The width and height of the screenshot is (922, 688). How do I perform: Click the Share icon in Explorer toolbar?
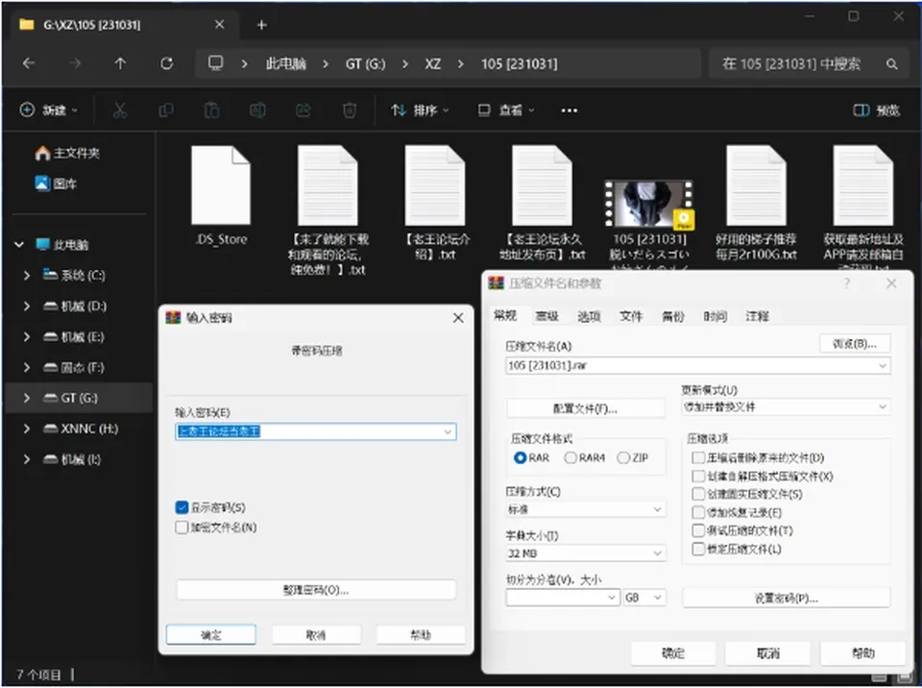point(303,111)
